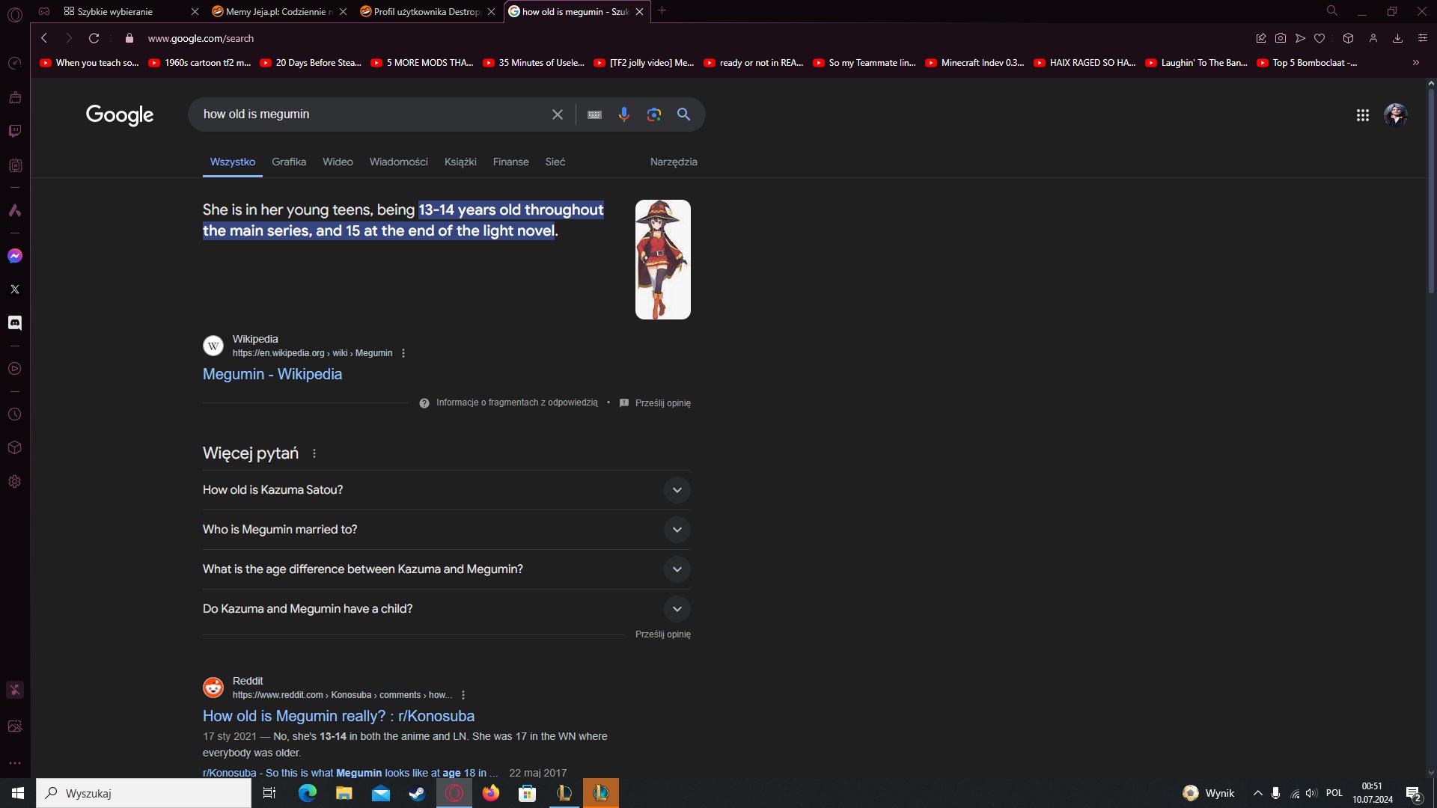1437x808 pixels.
Task: Open Opera easy setup menu icon
Action: tap(1423, 38)
